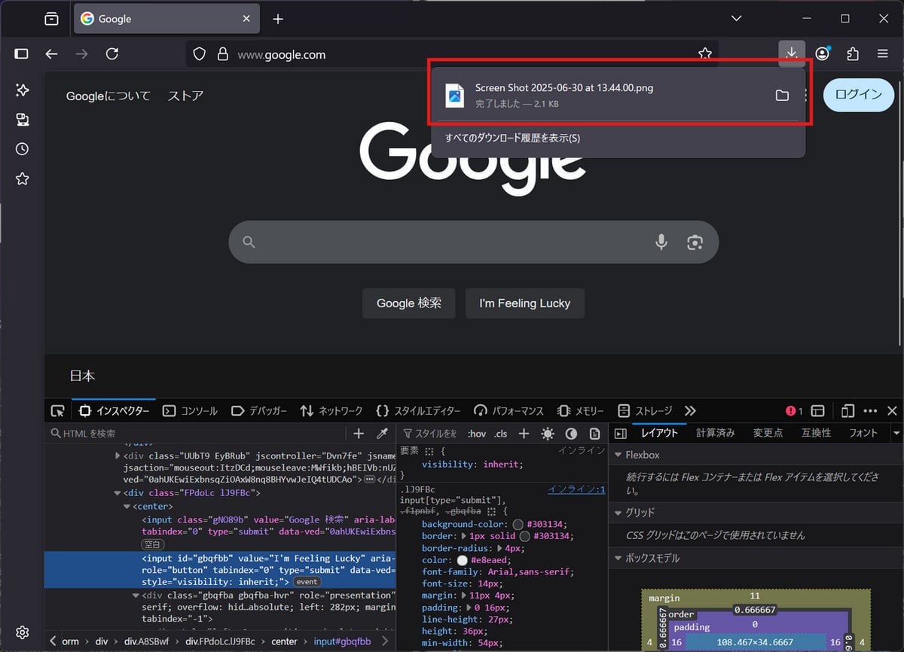Open the extensions puzzle menu
904x652 pixels.
(x=853, y=54)
